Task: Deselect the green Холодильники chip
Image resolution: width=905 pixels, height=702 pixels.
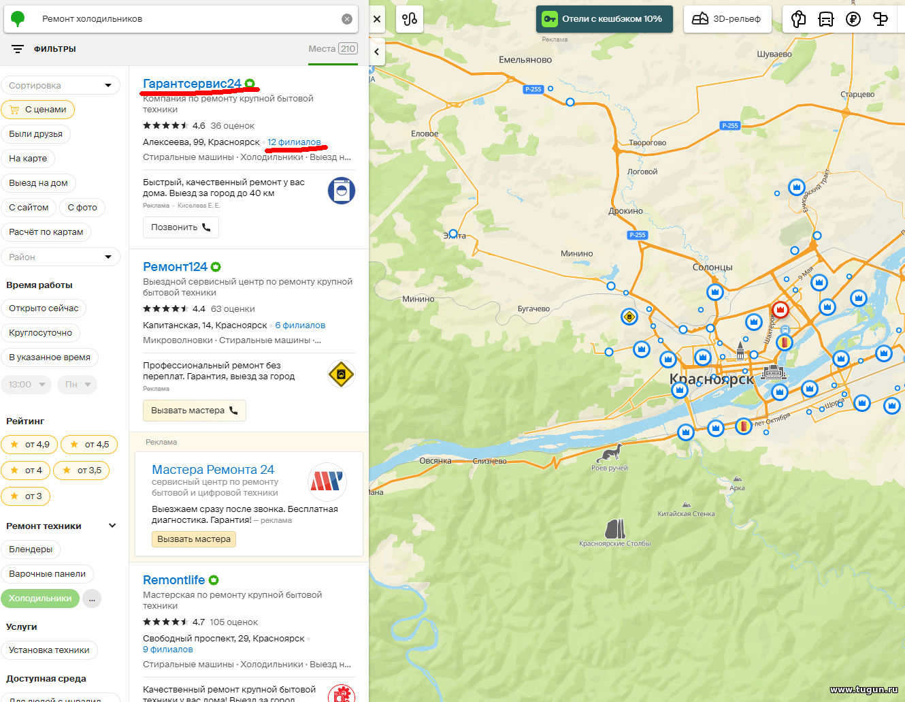Action: tap(40, 598)
